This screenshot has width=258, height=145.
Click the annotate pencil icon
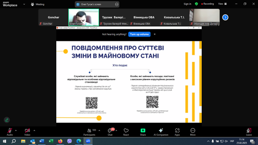(7, 120)
